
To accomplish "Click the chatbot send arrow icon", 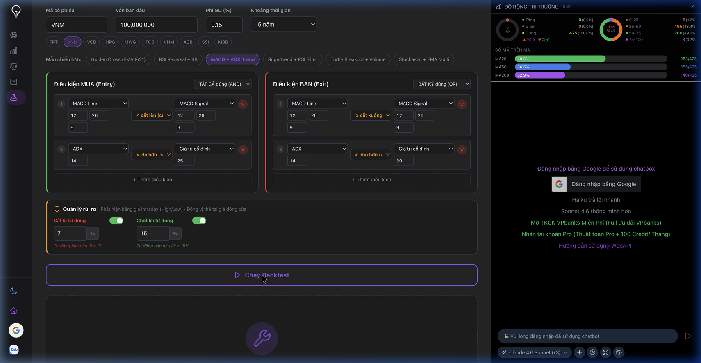I will (x=688, y=336).
